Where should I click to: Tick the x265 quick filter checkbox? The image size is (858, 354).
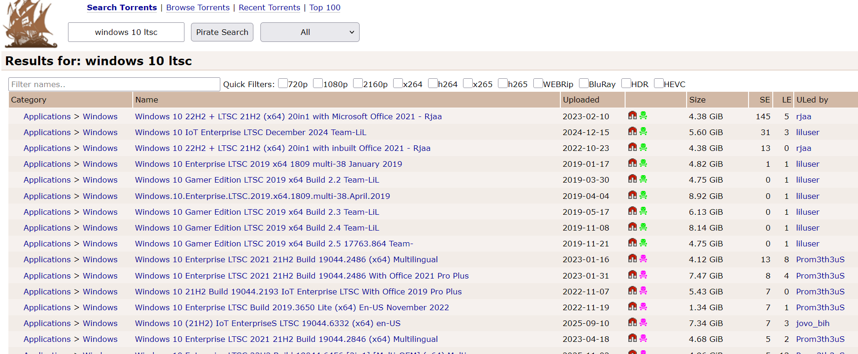(468, 83)
